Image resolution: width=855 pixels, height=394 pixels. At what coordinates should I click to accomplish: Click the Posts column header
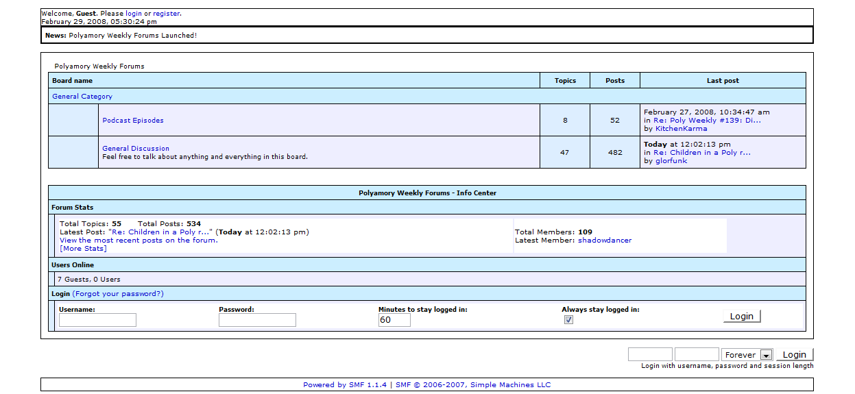coord(615,81)
